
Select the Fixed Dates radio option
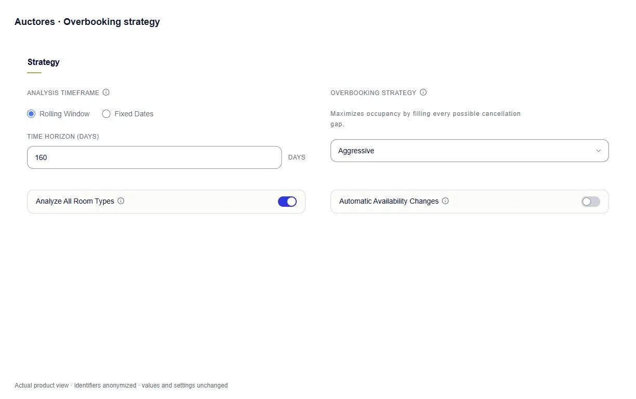coord(107,114)
